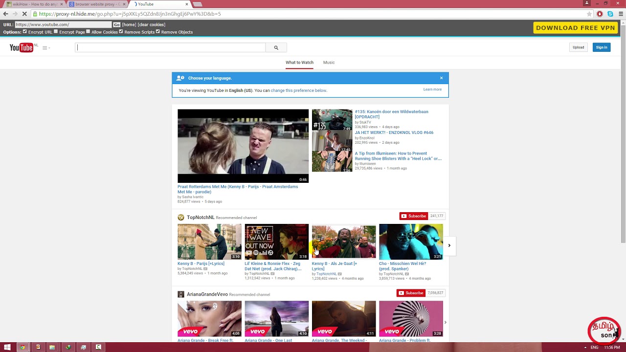Screen dimensions: 626x352
Task: Click the YouTube Sign in button
Action: [x=602, y=47]
